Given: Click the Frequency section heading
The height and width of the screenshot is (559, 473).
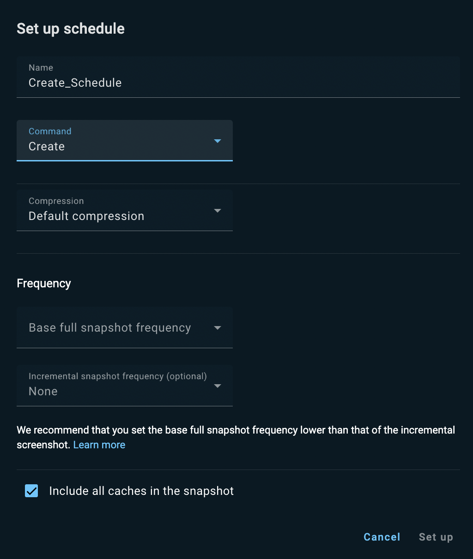Looking at the screenshot, I should click(x=44, y=283).
